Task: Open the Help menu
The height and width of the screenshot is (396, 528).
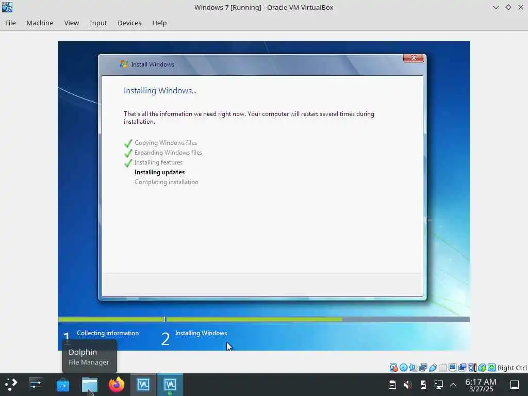Action: tap(159, 23)
